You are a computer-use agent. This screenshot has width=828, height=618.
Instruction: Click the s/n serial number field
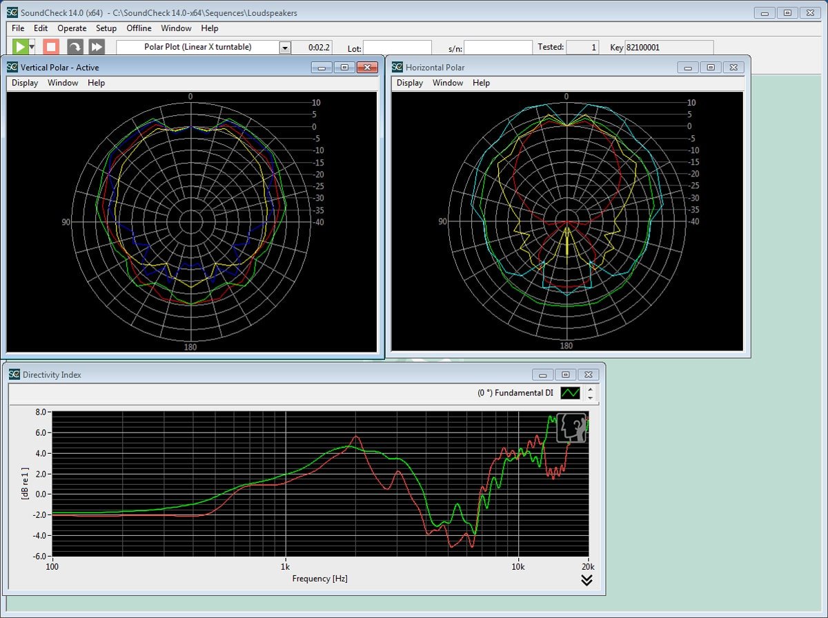(497, 48)
